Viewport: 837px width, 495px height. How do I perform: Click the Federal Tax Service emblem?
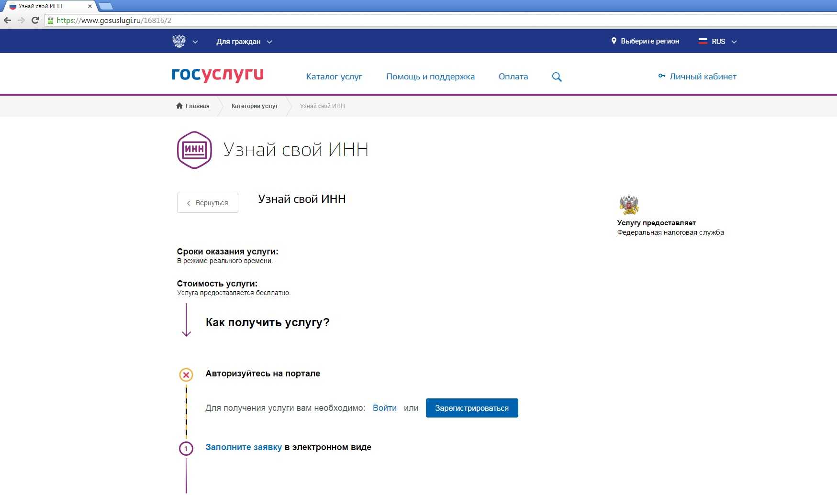(x=629, y=205)
